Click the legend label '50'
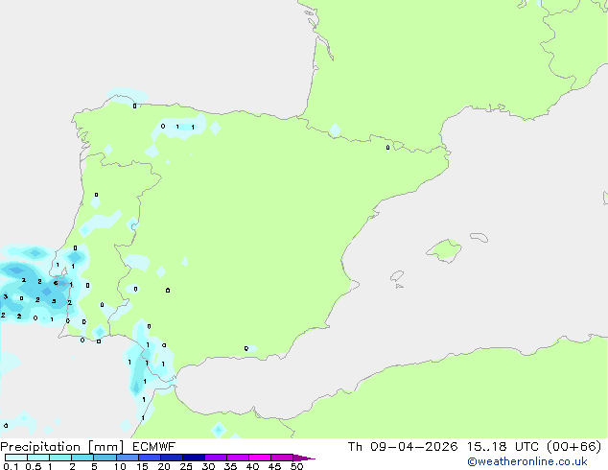Viewport: 608px width, 470px height. pyautogui.click(x=297, y=466)
